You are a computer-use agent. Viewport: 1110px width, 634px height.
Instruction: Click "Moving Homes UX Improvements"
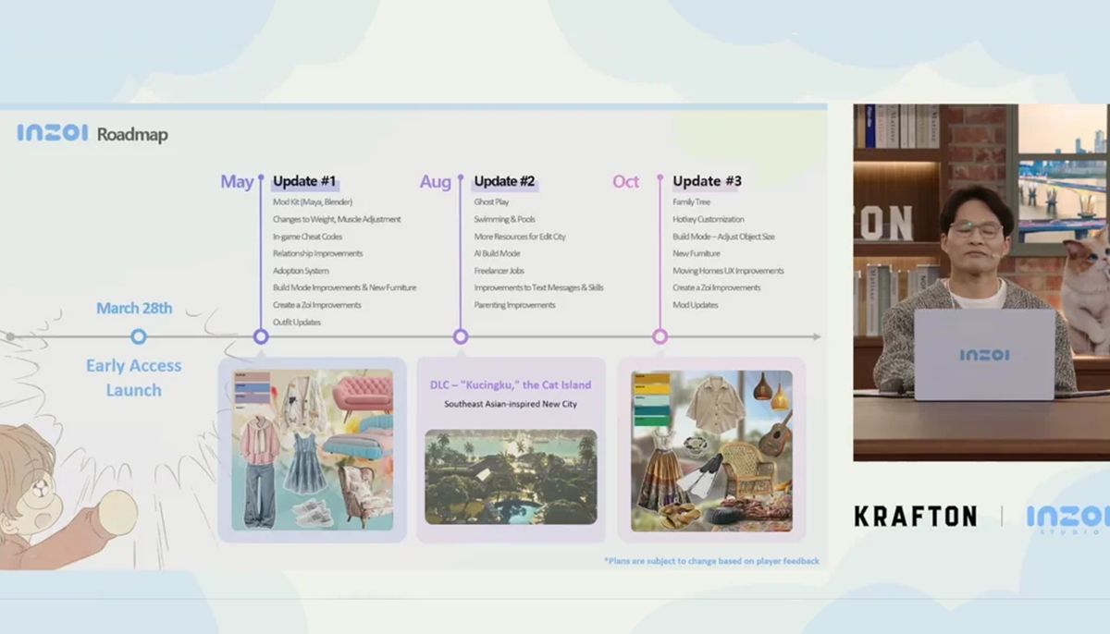728,271
